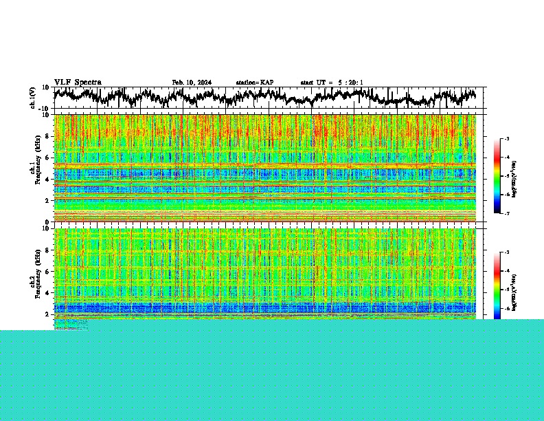
Task: Click the "8" kHz tick on the ch.1 axis
Action: 47,136
